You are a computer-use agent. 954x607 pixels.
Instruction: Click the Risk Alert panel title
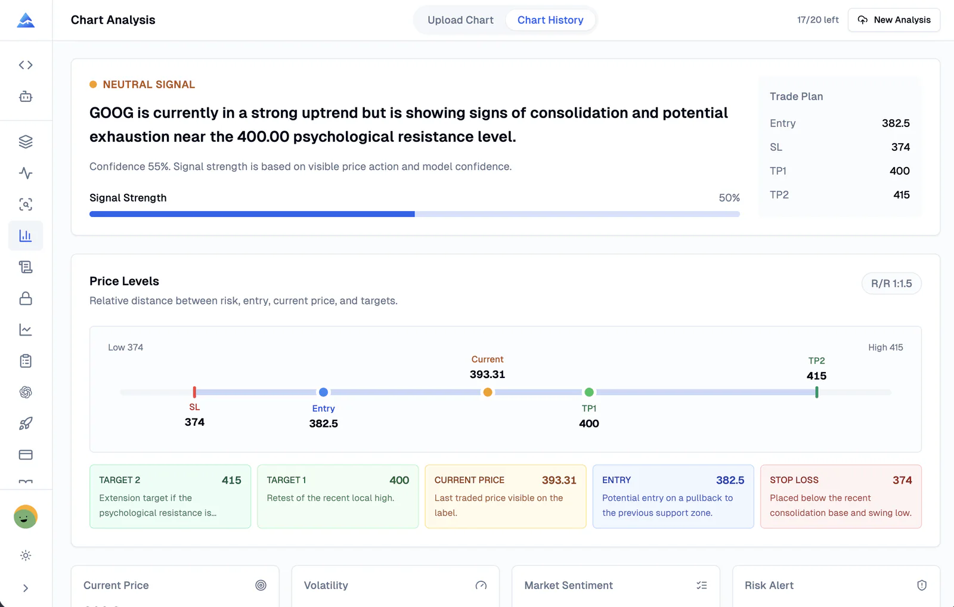769,586
